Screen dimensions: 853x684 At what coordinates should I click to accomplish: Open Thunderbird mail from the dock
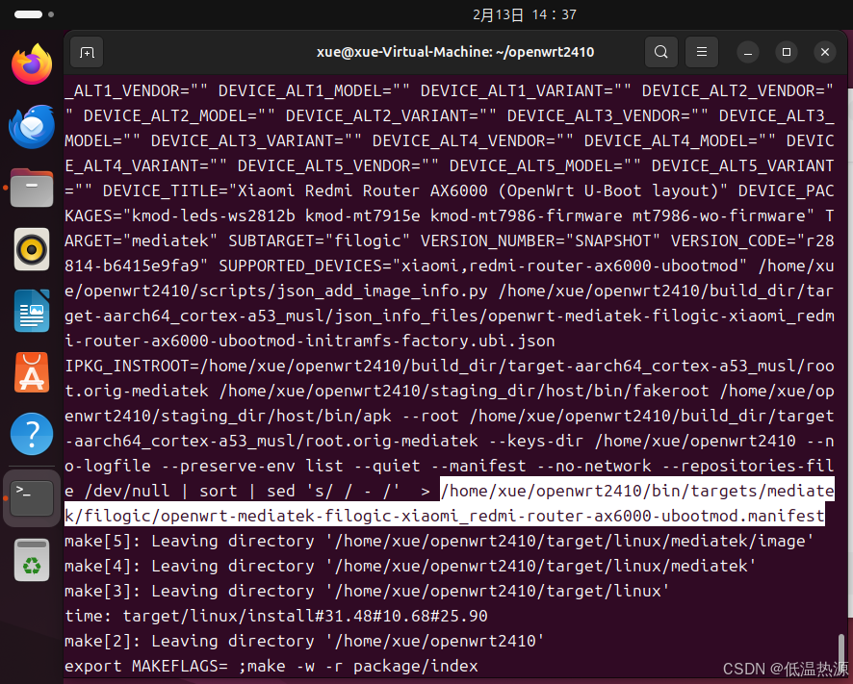[32, 127]
